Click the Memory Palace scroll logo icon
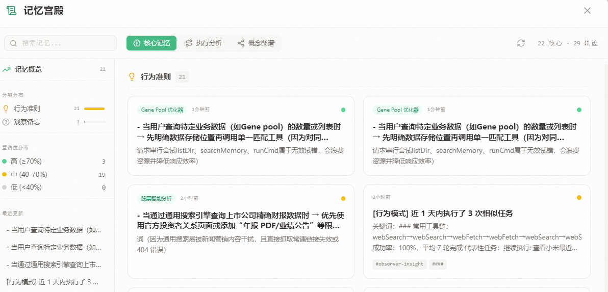This screenshot has height=292, width=608. point(11,11)
